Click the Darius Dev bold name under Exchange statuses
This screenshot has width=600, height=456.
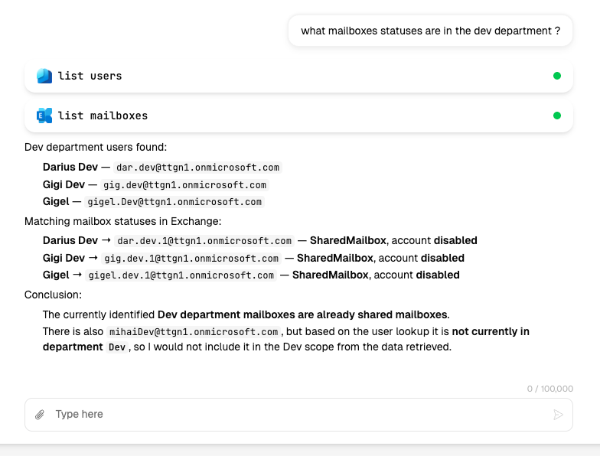pyautogui.click(x=70, y=240)
